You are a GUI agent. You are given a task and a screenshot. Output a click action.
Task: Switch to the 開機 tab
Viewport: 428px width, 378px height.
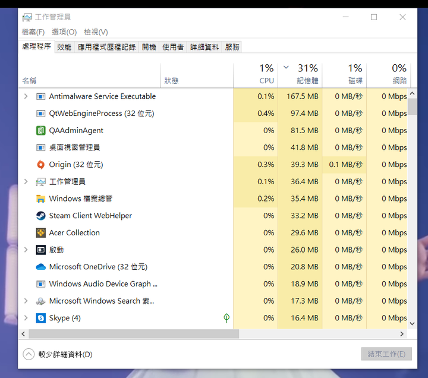tap(149, 47)
